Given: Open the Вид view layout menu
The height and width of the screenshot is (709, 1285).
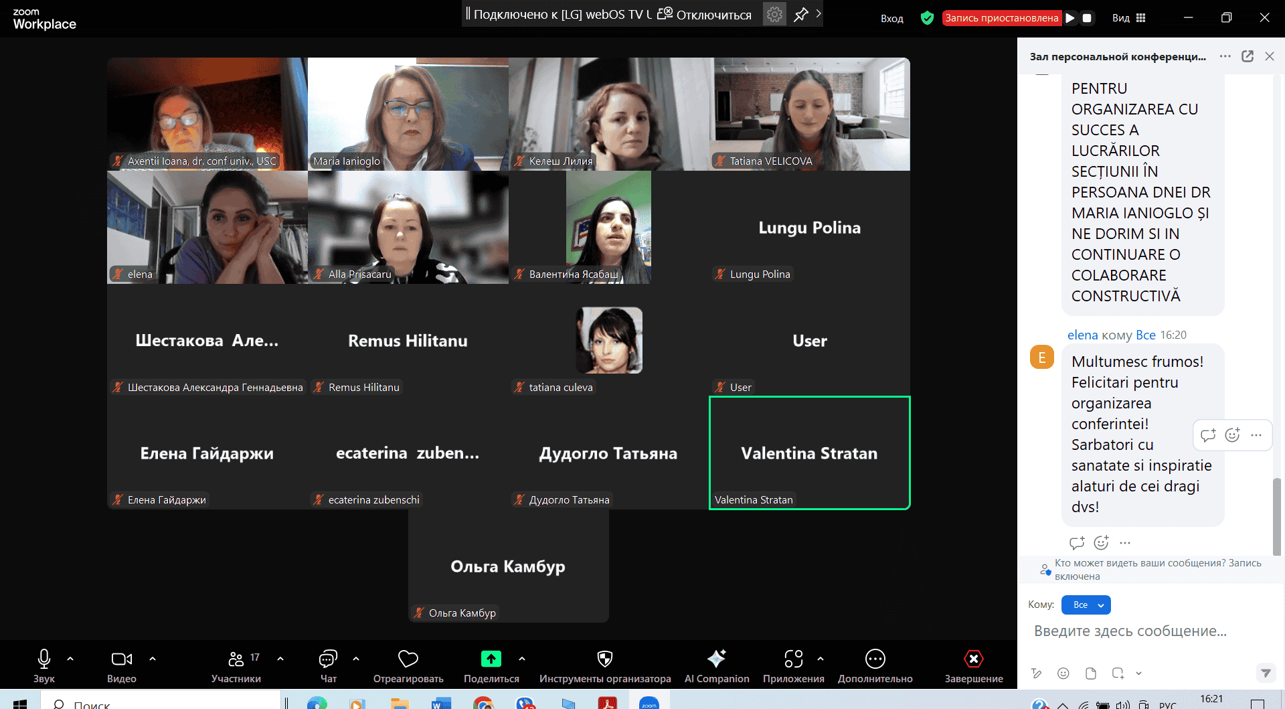Looking at the screenshot, I should (x=1129, y=18).
